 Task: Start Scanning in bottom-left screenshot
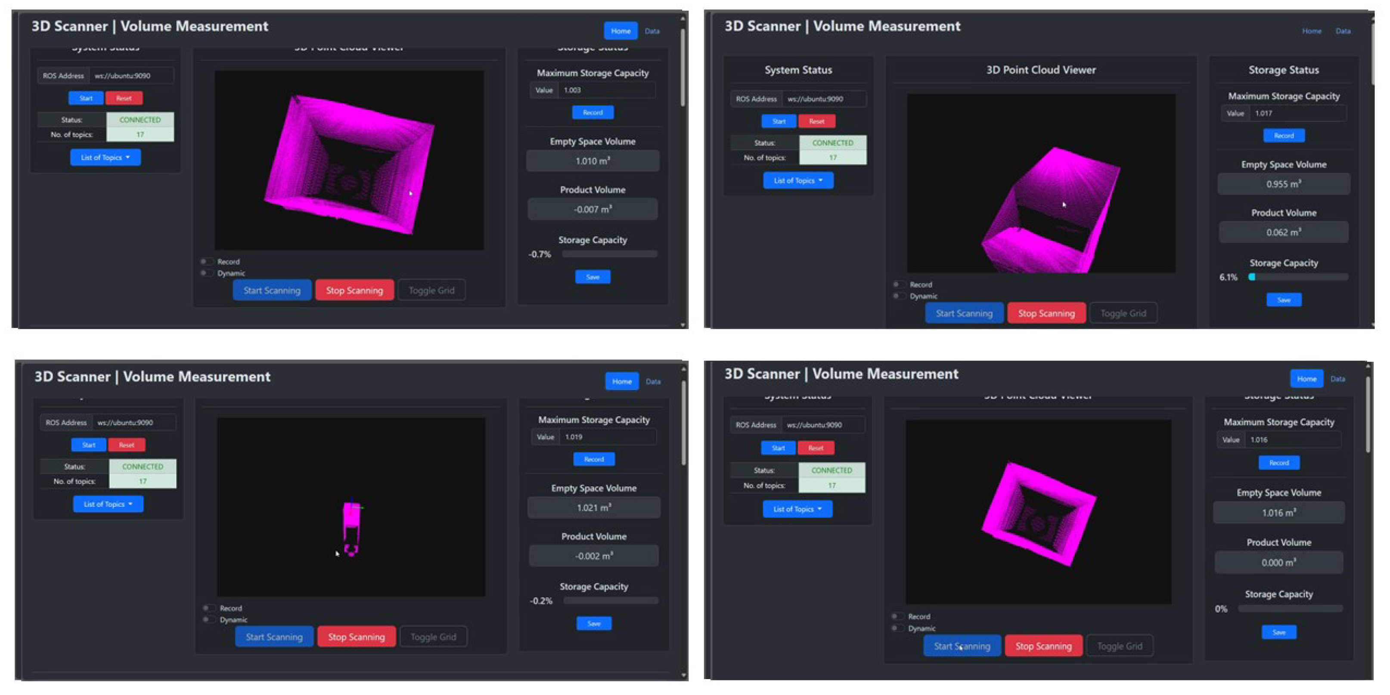(274, 637)
